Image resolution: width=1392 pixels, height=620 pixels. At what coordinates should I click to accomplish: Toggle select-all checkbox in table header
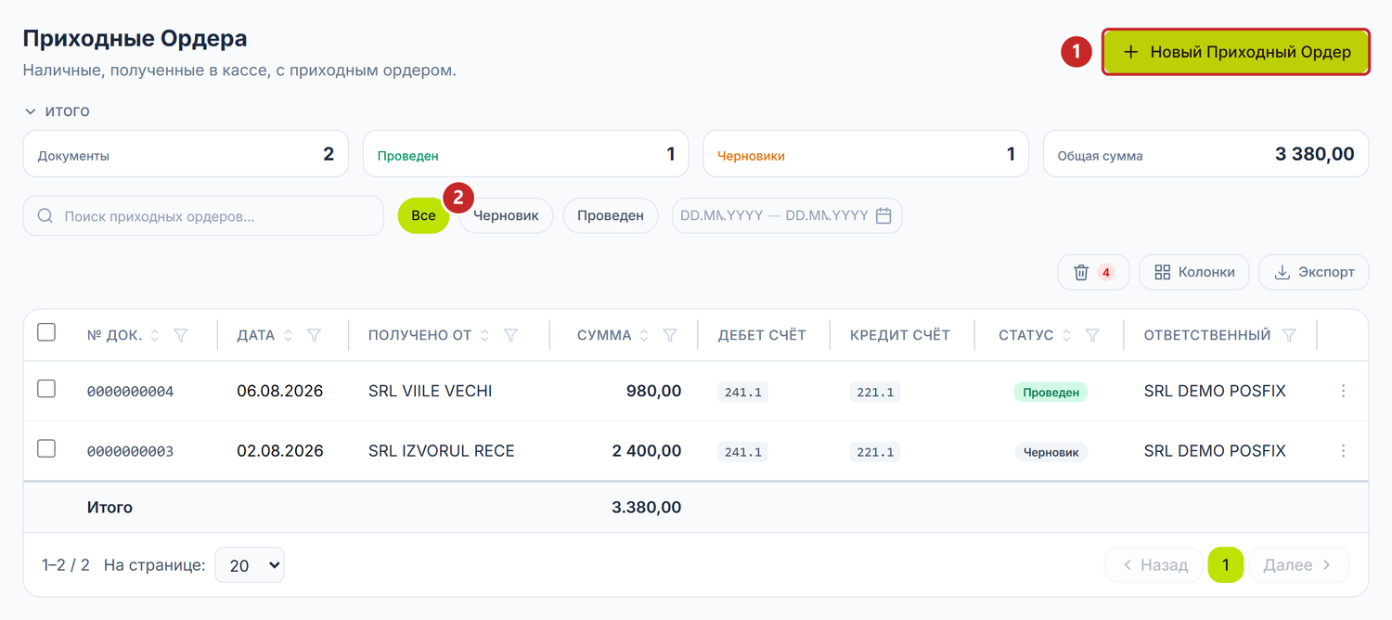click(x=46, y=332)
